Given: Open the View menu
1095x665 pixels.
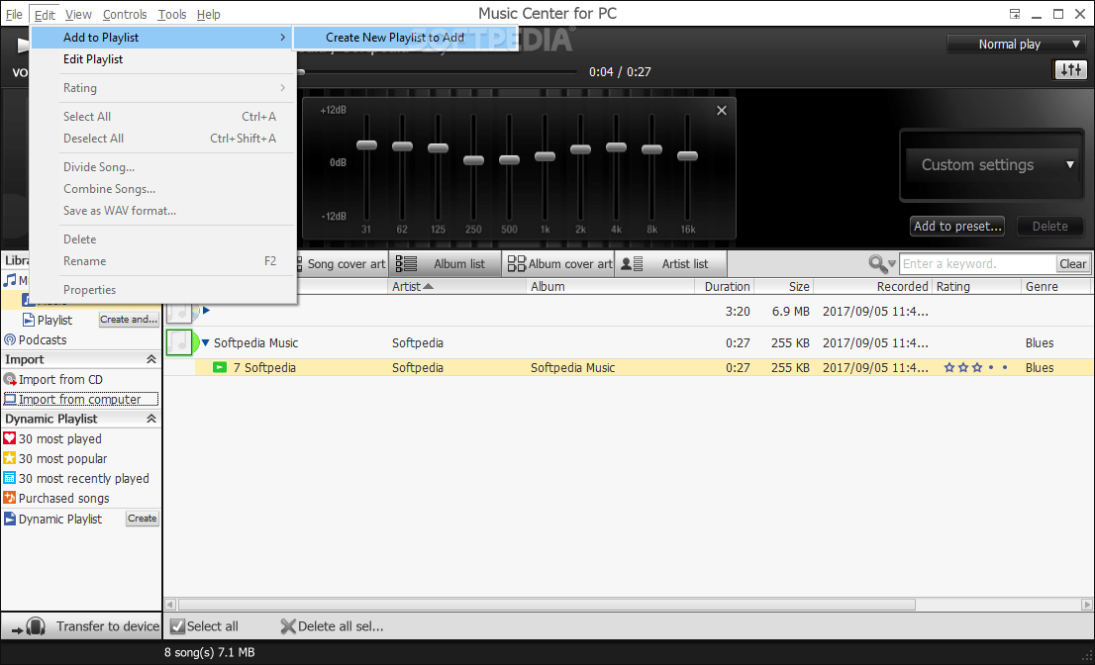Looking at the screenshot, I should 78,14.
